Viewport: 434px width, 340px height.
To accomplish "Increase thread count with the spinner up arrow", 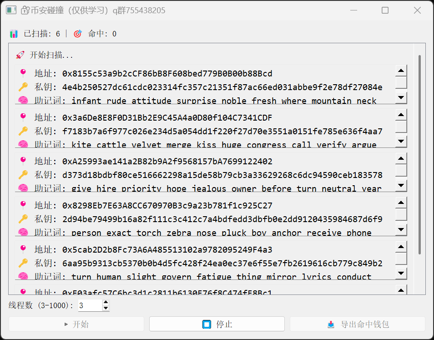I will (x=106, y=302).
